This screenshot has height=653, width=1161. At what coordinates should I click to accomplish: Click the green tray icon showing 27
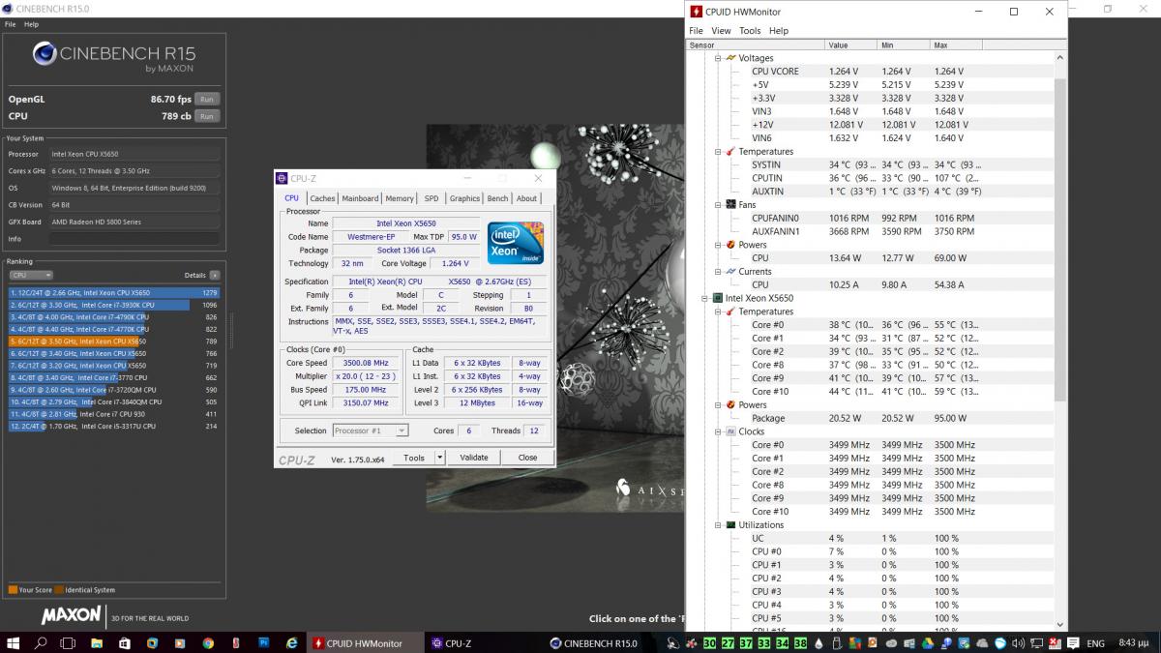728,643
